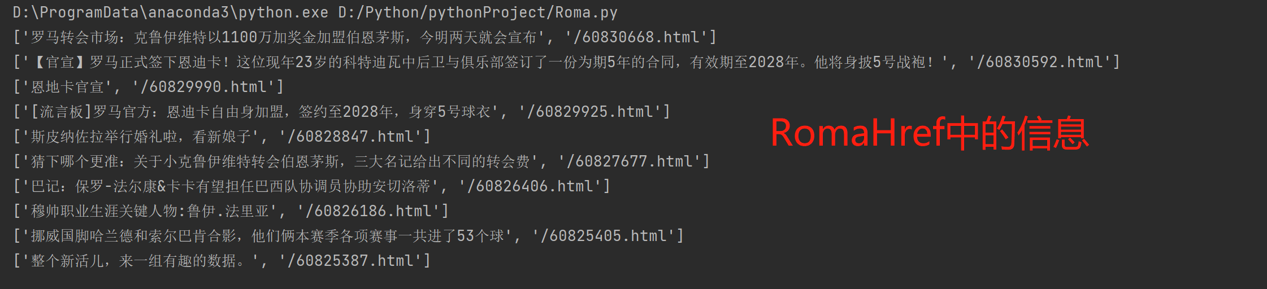1267x289 pixels.
Task: Click the '穆帅职业生涯关键人物' output line
Action: [x=231, y=211]
